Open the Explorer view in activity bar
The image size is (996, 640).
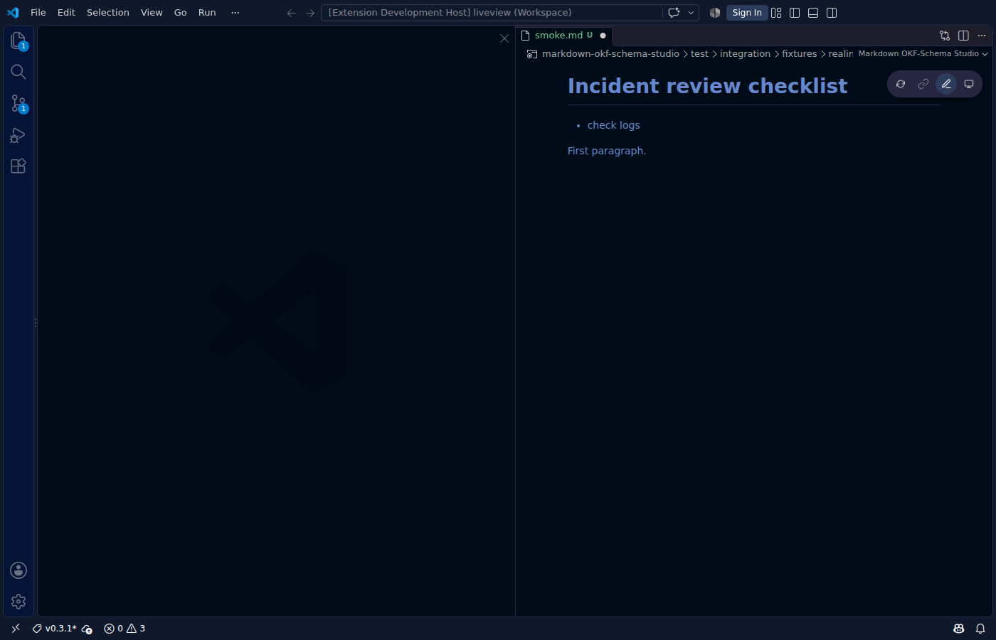point(18,41)
